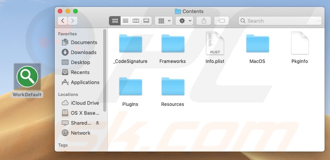Viewport: 330px width, 160px height.
Task: Select the WorkDefault app on desktop
Action: [x=27, y=77]
